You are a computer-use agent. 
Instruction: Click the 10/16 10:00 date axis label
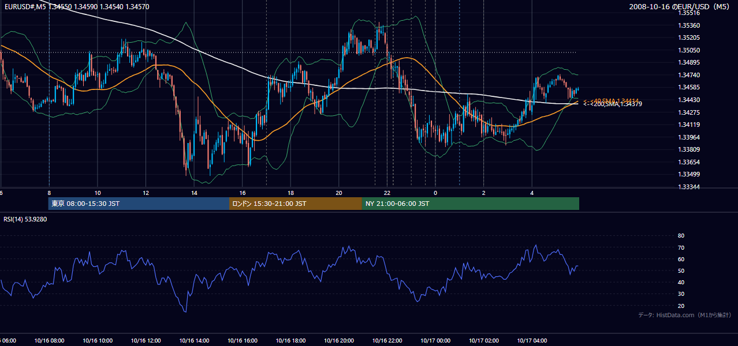tap(98, 341)
